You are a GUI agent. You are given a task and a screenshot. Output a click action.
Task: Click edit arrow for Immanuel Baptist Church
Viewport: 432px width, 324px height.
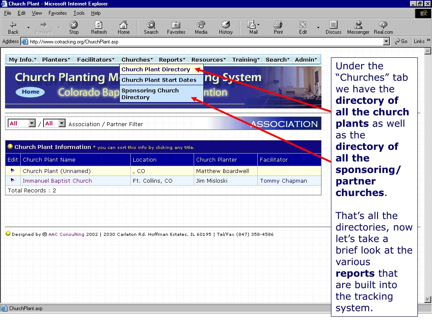point(12,180)
